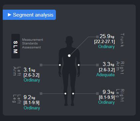
Task: Click the Right Arm Adequate assessment
Action: 105,75
